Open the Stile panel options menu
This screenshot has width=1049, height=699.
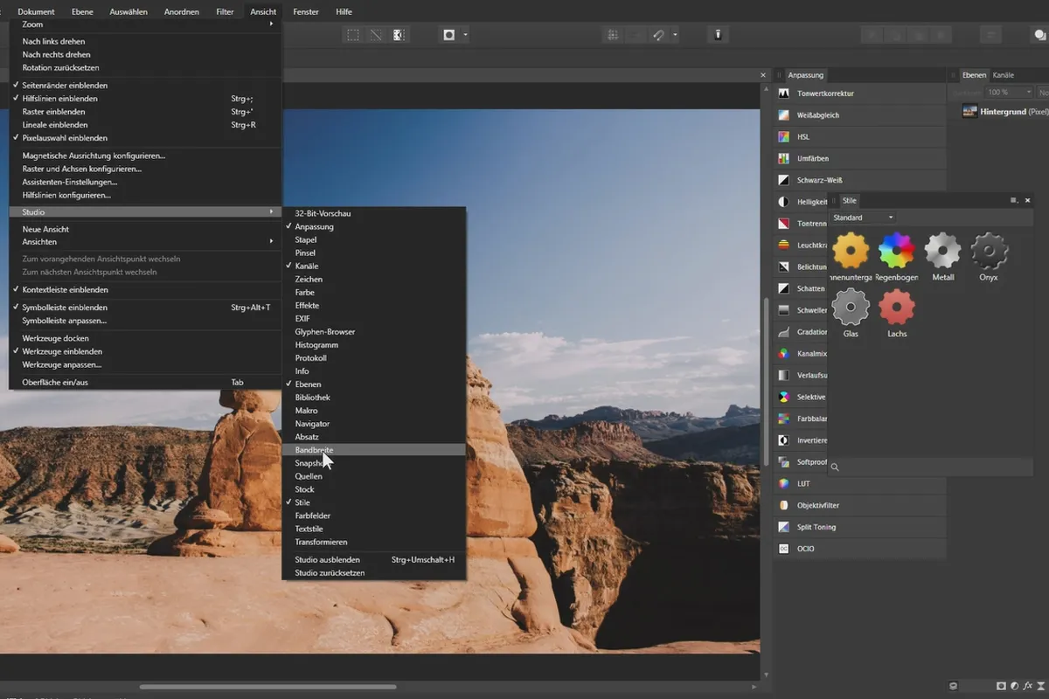[x=1013, y=200]
